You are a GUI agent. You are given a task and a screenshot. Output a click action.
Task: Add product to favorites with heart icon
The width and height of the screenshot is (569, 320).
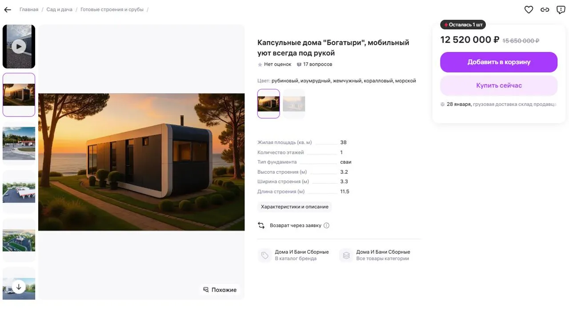[x=529, y=9]
